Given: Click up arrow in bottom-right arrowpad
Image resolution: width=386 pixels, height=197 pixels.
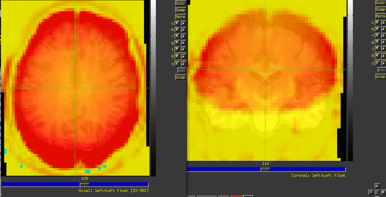Looking at the screenshot, I should (x=377, y=186).
